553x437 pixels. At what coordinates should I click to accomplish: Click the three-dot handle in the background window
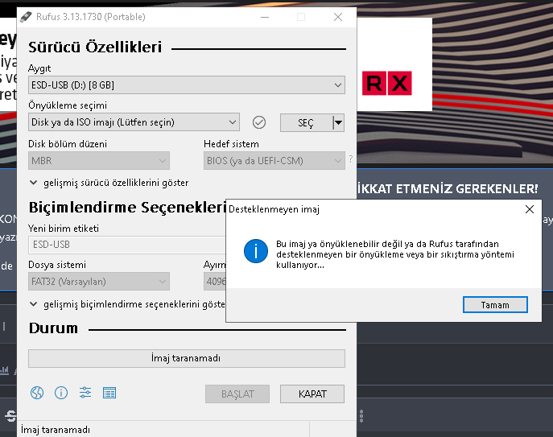pyautogui.click(x=361, y=416)
